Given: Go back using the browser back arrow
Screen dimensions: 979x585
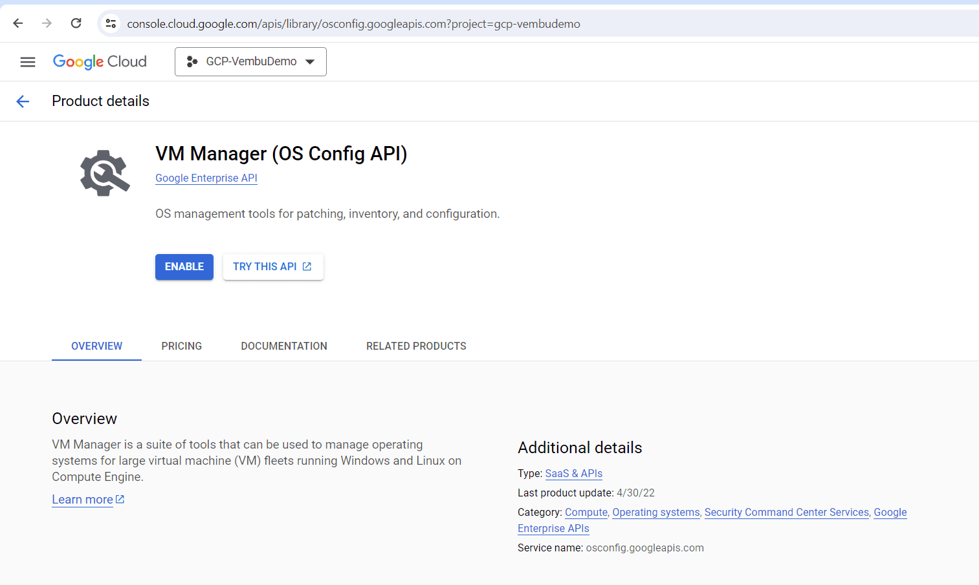Looking at the screenshot, I should point(18,23).
